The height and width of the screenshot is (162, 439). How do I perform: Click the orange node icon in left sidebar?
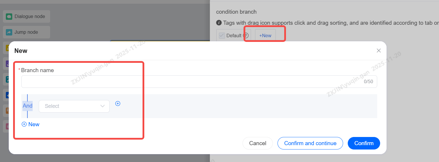[8, 111]
